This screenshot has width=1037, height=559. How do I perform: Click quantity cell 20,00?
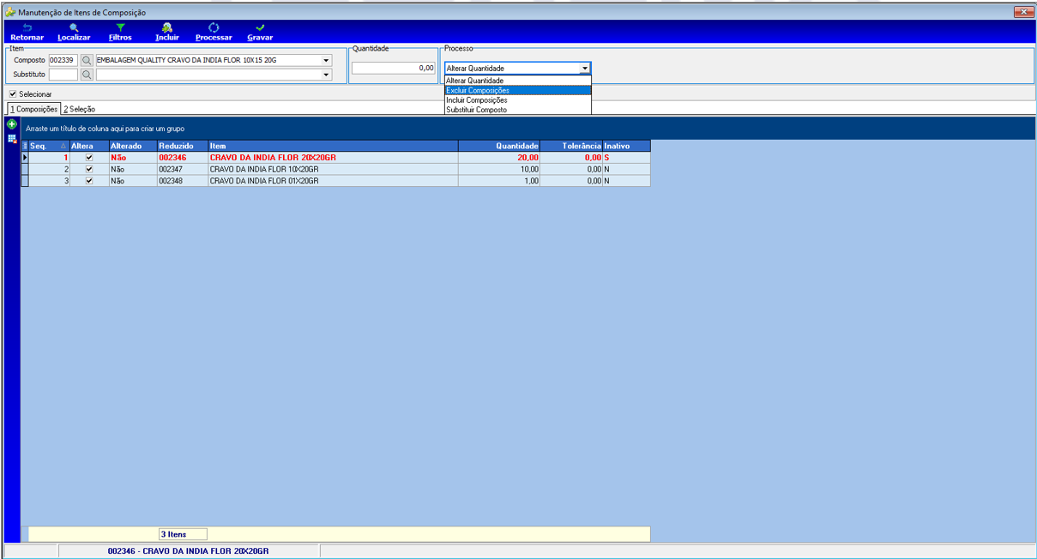499,158
